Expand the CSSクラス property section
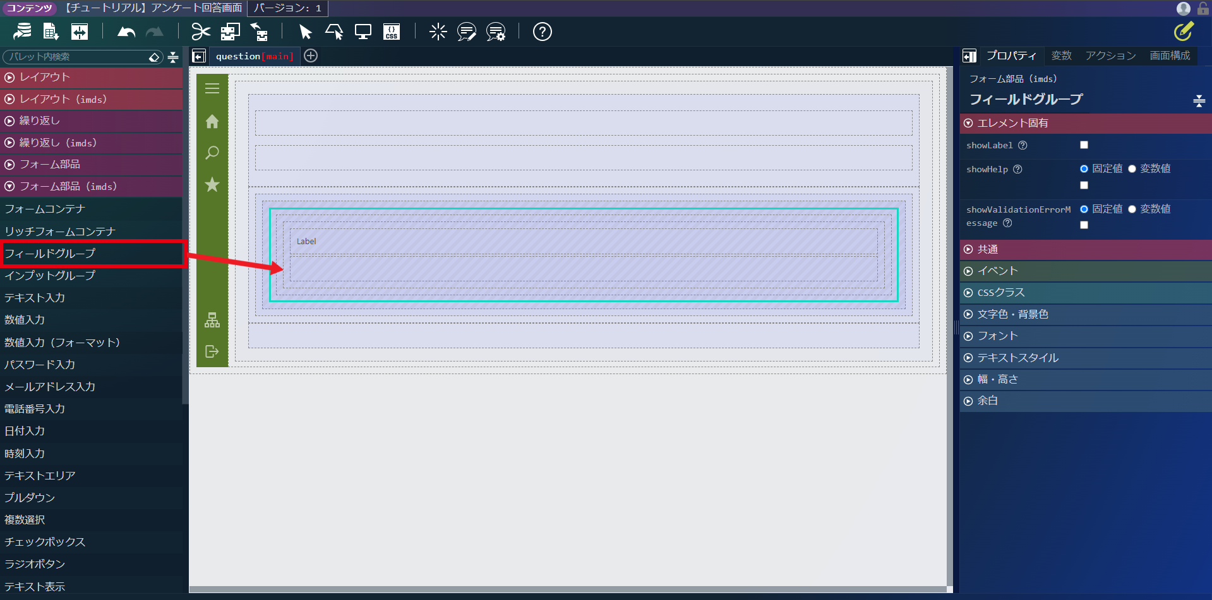Viewport: 1212px width, 600px height. [1086, 293]
